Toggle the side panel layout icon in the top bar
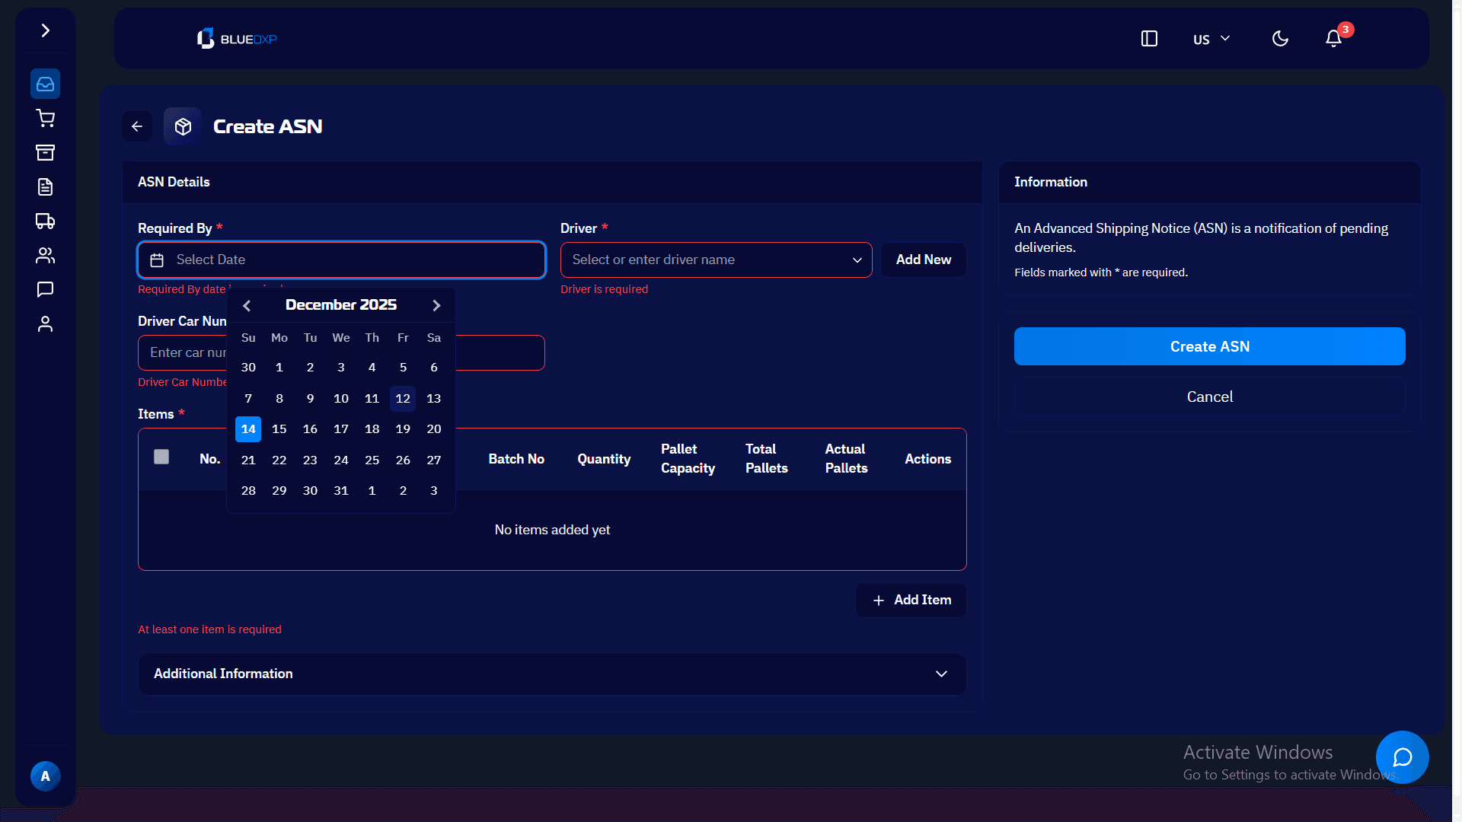 click(x=1149, y=38)
